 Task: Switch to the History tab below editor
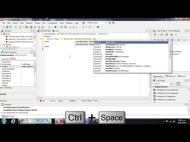96,101
